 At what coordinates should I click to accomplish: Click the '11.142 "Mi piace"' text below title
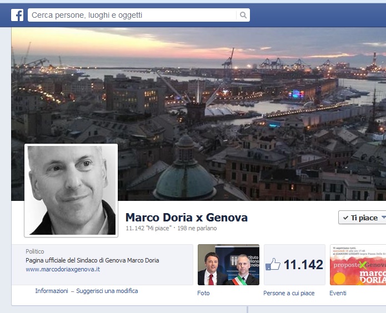tap(148, 228)
